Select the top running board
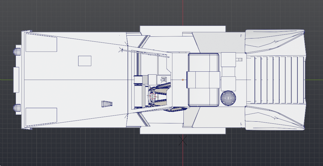Image resolution: width=323 pixels, height=166 pixels. (x=183, y=29)
